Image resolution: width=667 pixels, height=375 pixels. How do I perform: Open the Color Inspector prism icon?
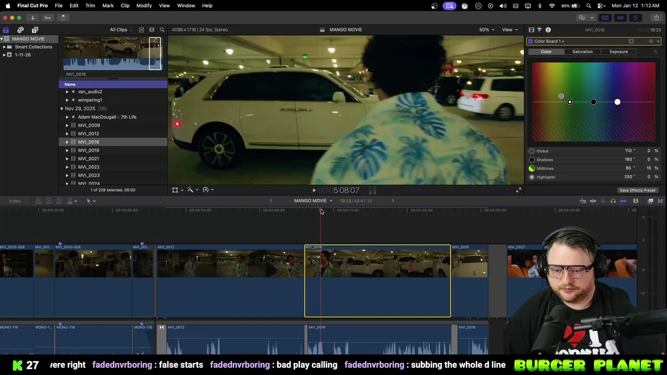point(539,30)
